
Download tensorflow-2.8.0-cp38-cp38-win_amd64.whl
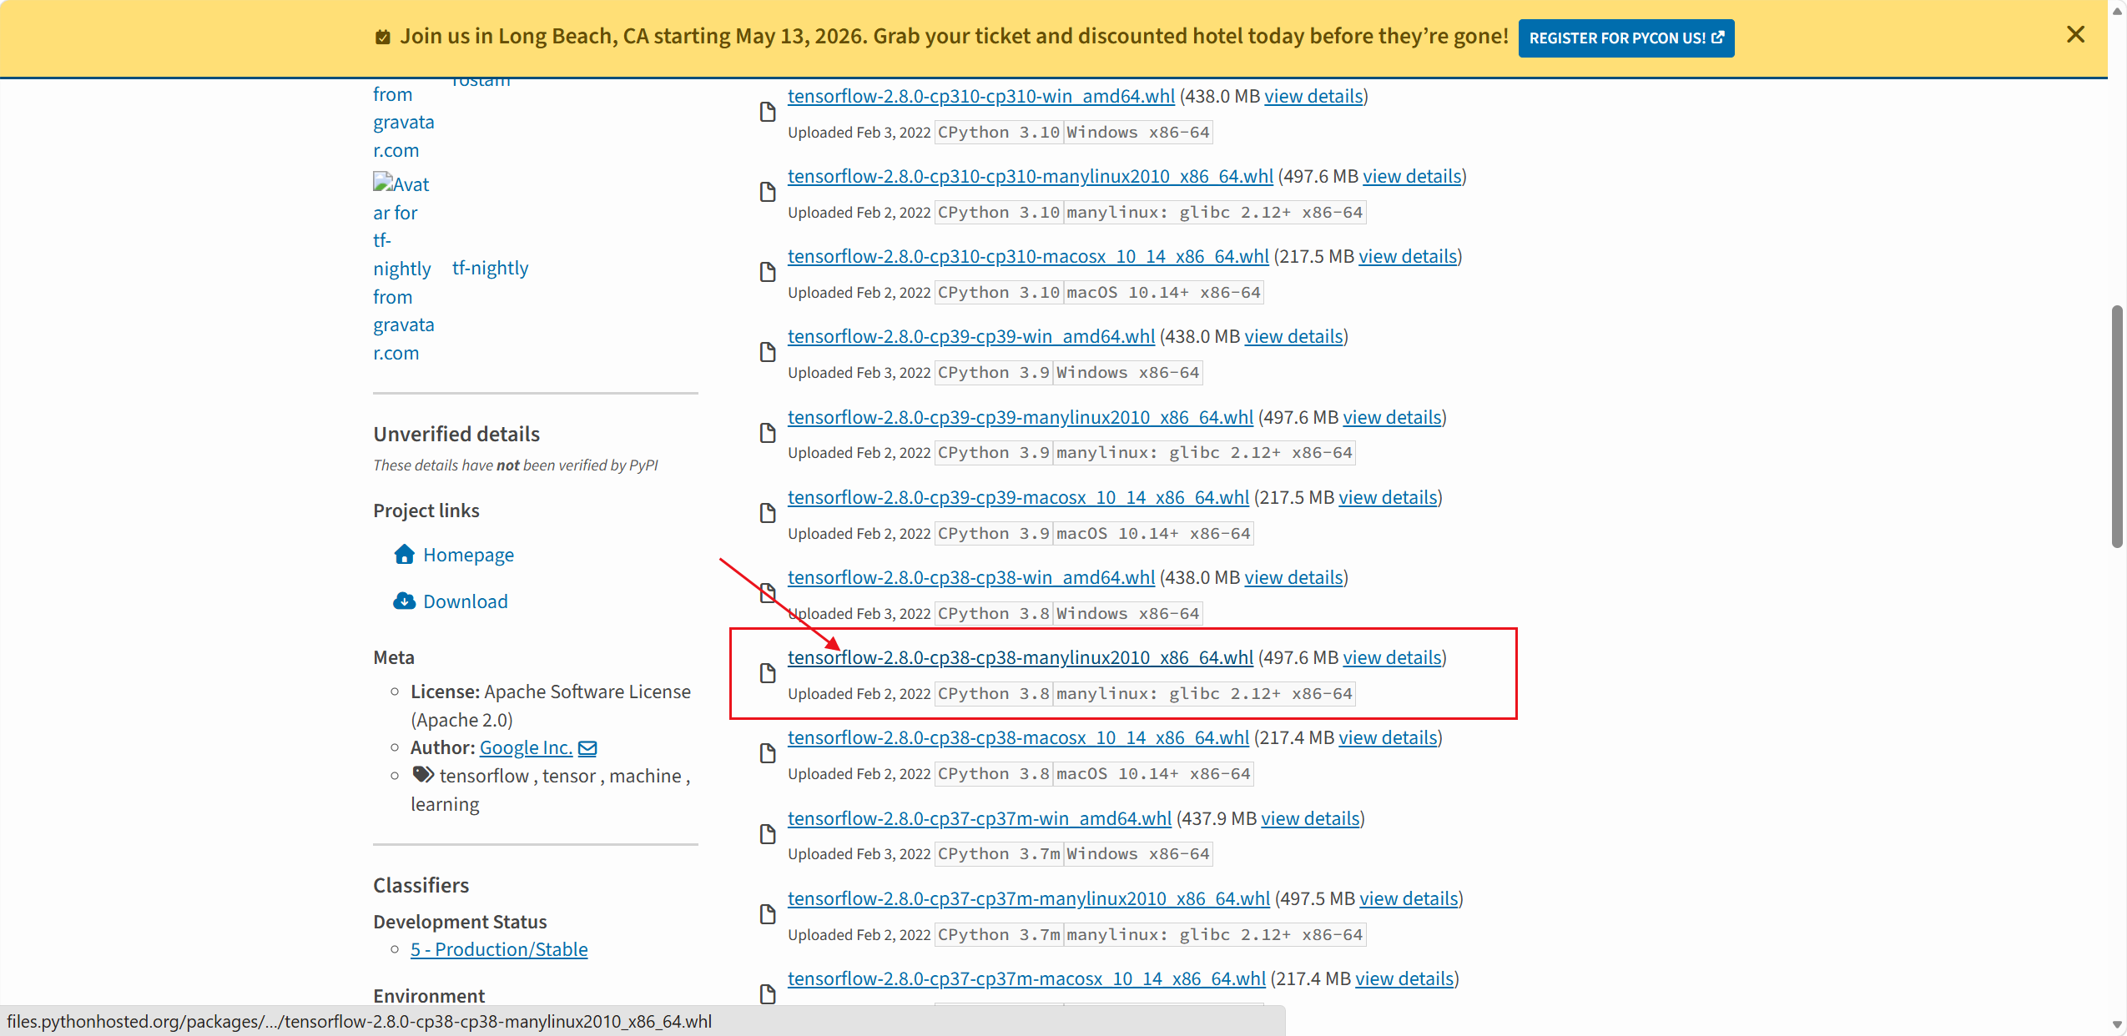pos(971,577)
